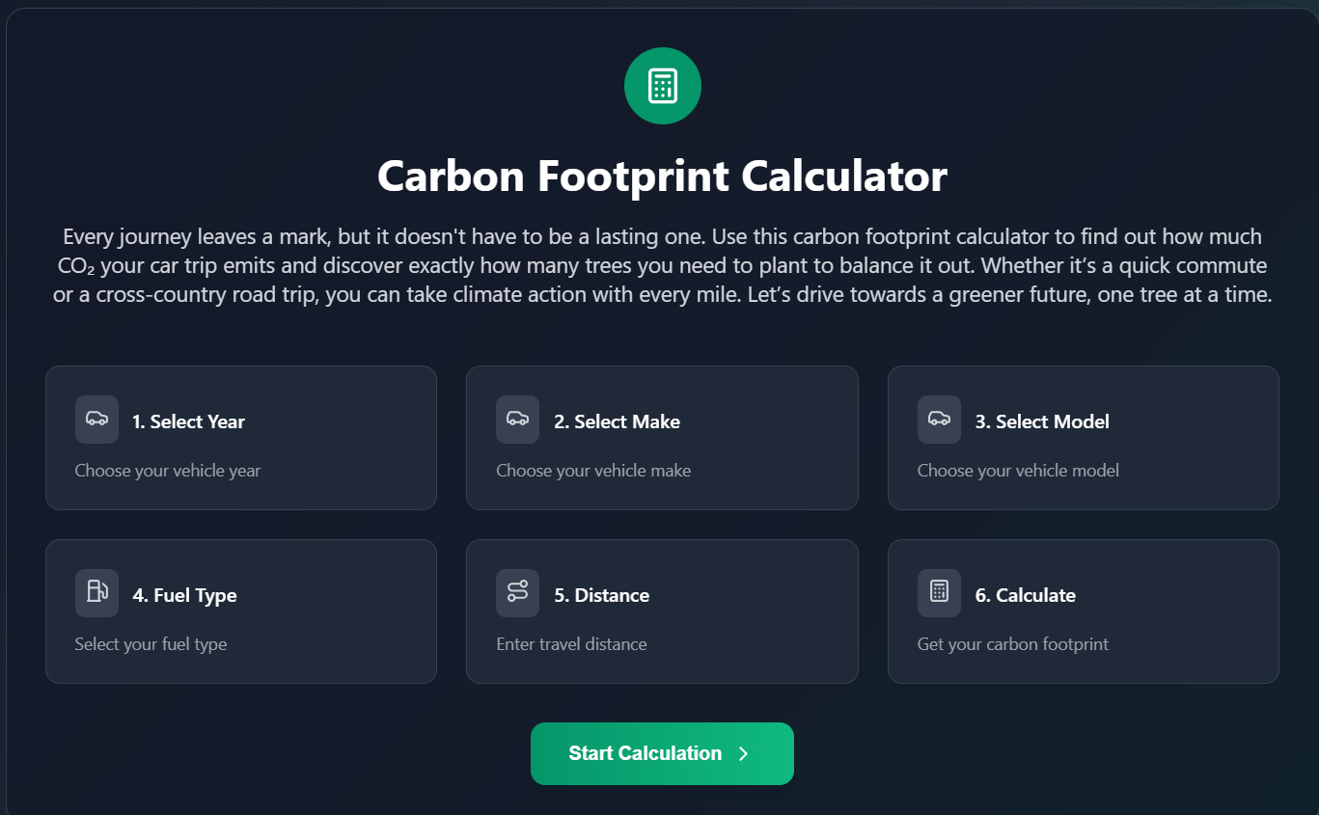
Task: Select 'Choose your vehicle year' text
Action: pyautogui.click(x=167, y=470)
